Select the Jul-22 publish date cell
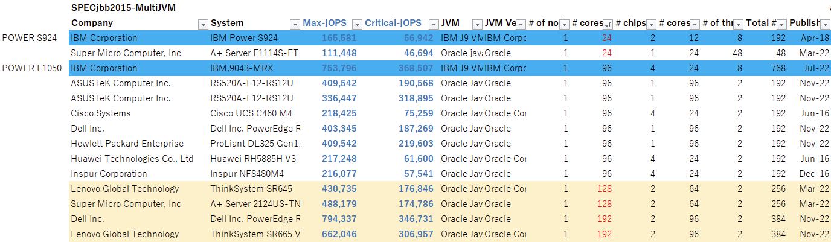 coord(817,68)
